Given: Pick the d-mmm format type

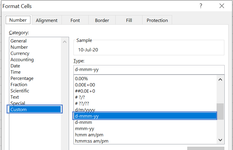Looking at the screenshot, I should pyautogui.click(x=83, y=122).
